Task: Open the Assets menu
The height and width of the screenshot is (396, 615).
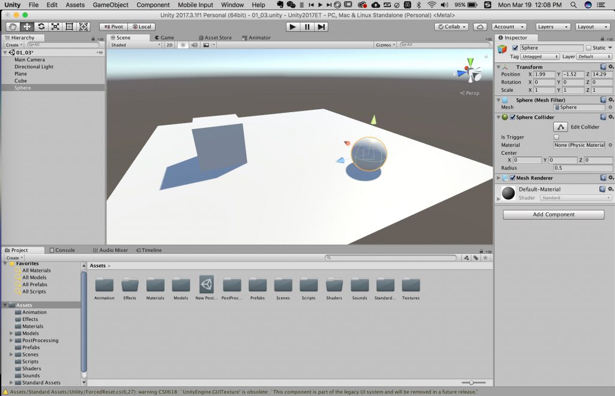Action: pyautogui.click(x=75, y=5)
